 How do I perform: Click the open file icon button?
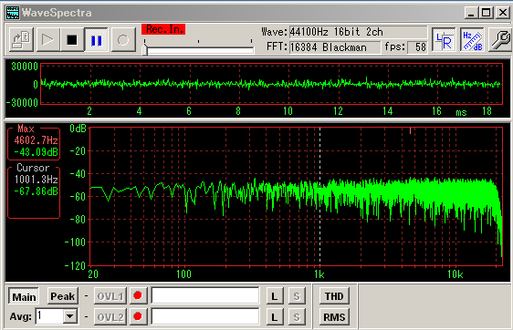click(x=21, y=40)
